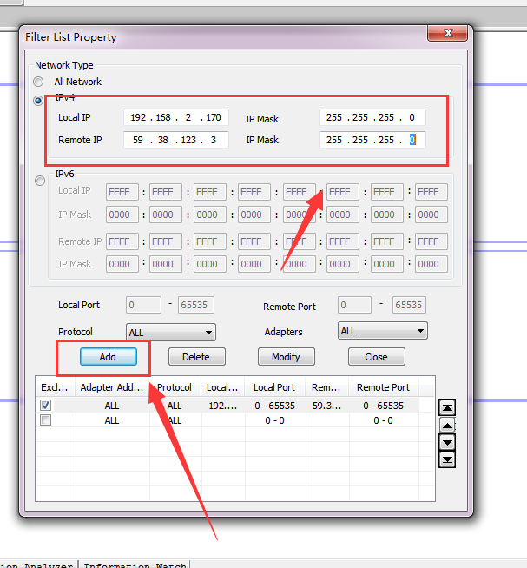The width and height of the screenshot is (527, 568).
Task: Click into the Local IP address field
Action: pyautogui.click(x=176, y=117)
